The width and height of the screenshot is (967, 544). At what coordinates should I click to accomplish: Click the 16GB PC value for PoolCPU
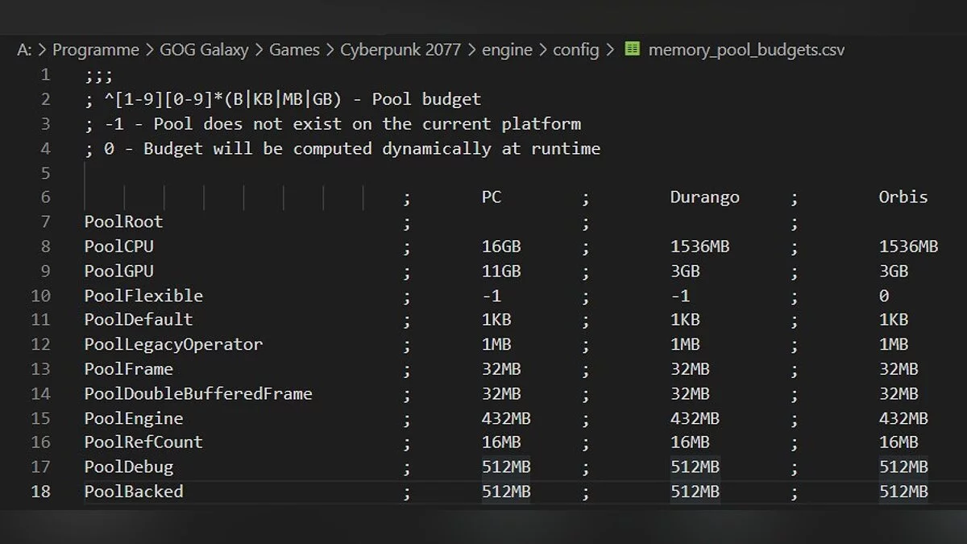(x=501, y=247)
